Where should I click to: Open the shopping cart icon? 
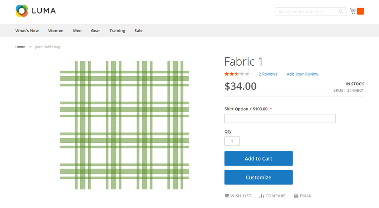(353, 11)
